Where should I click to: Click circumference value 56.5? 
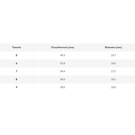[63, 79]
